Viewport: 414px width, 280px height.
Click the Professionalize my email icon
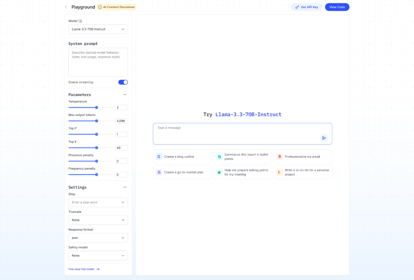pyautogui.click(x=279, y=156)
